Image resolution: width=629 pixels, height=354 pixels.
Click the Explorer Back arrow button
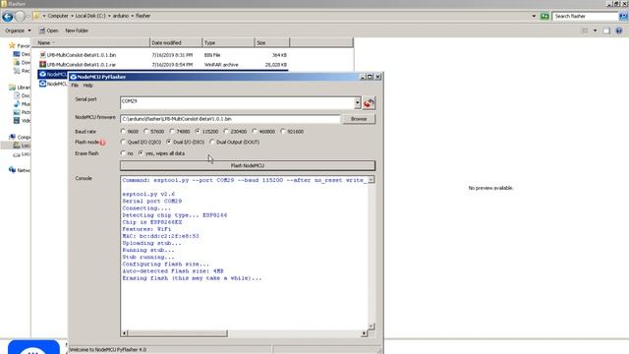click(x=7, y=17)
